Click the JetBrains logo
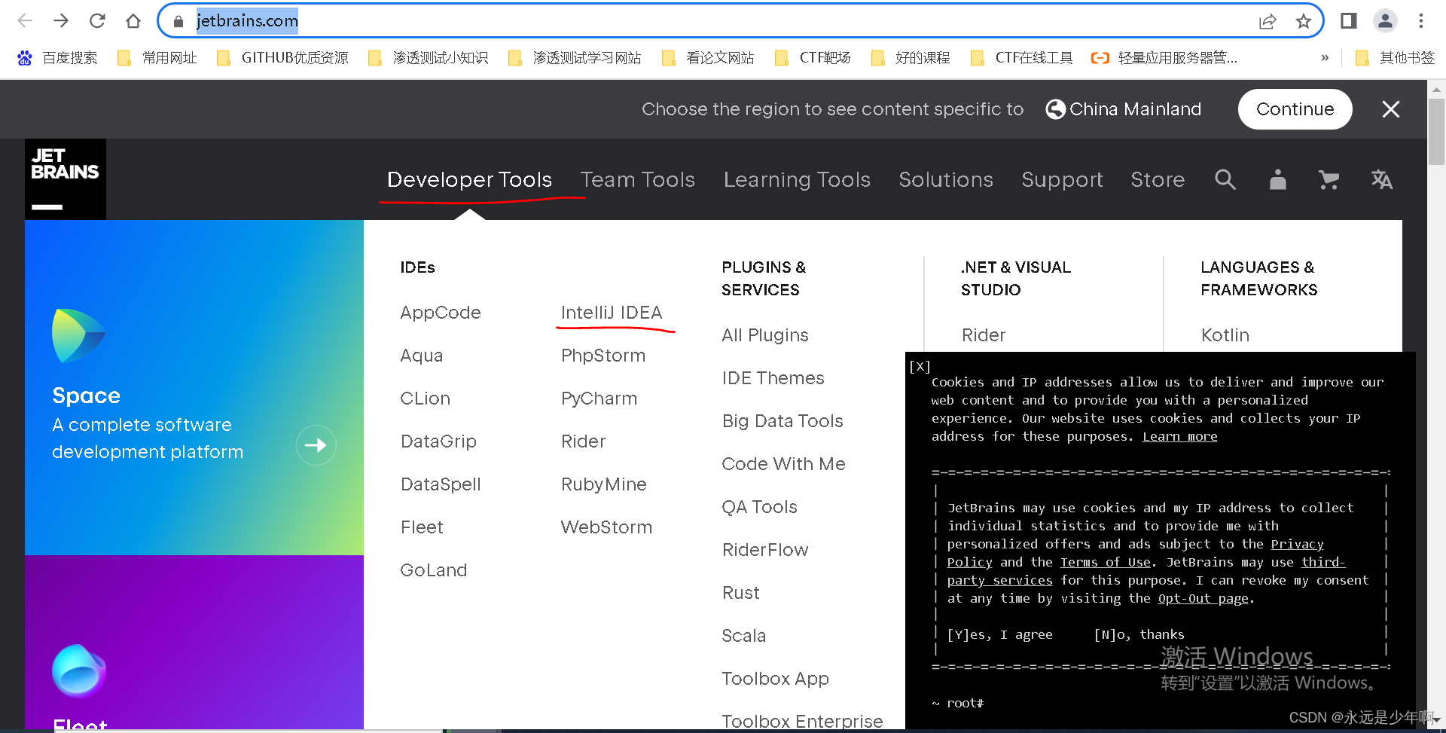1446x733 pixels. click(66, 179)
